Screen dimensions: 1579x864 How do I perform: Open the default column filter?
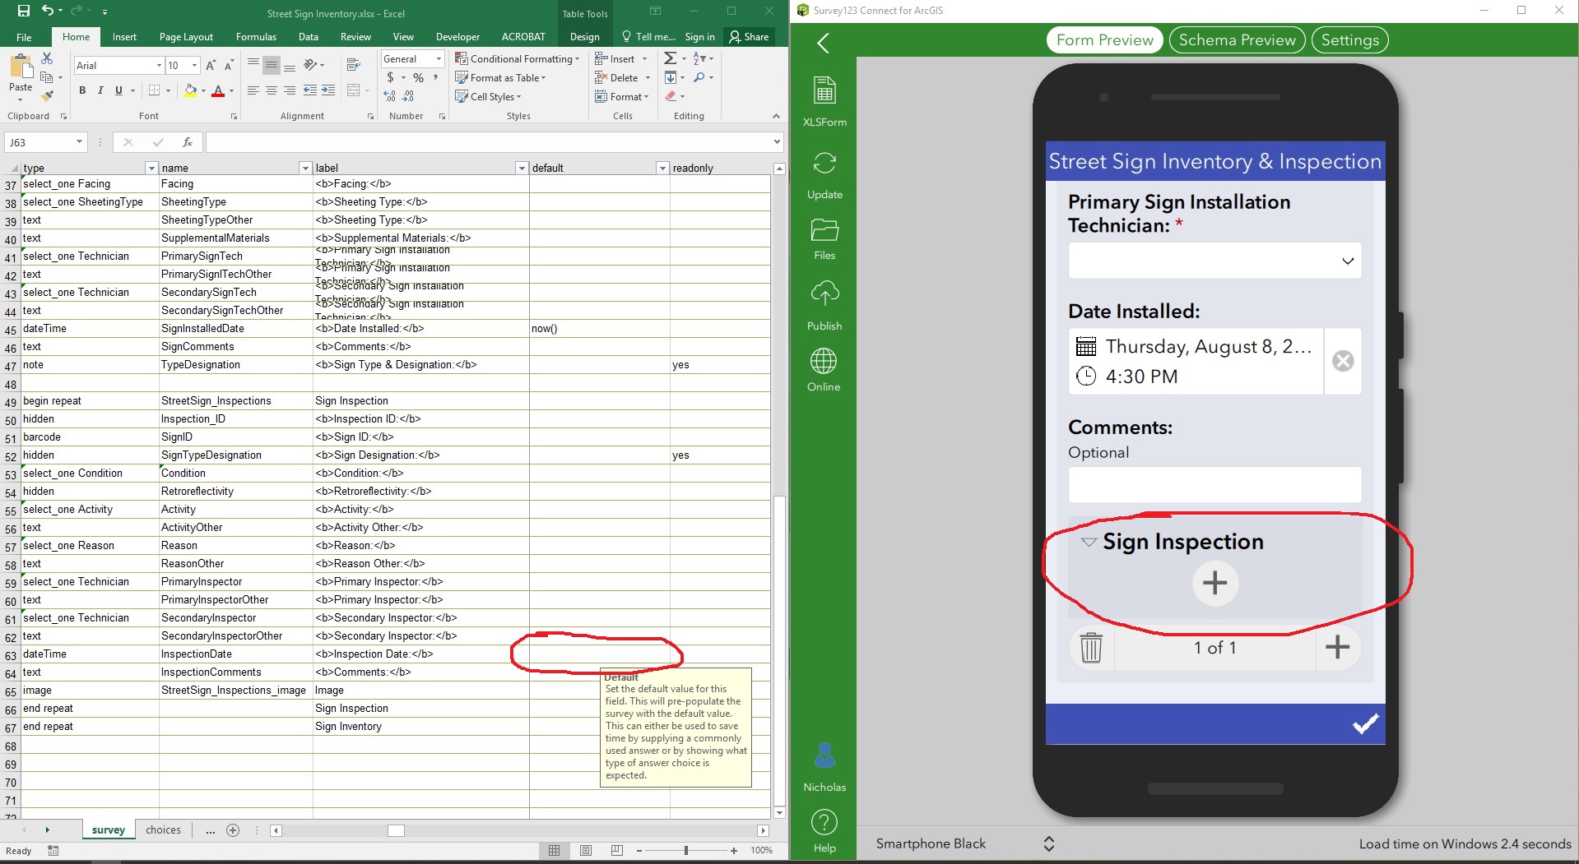pos(662,168)
